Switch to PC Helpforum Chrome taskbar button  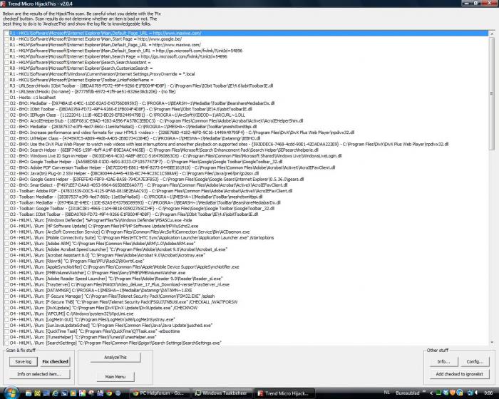160,393
